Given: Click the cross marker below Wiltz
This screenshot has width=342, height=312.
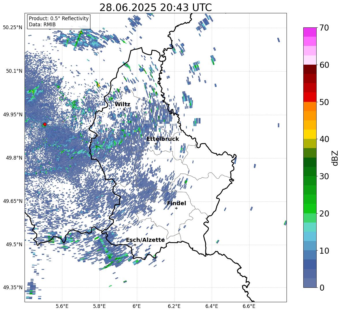Looking at the screenshot, I should pyautogui.click(x=124, y=109).
